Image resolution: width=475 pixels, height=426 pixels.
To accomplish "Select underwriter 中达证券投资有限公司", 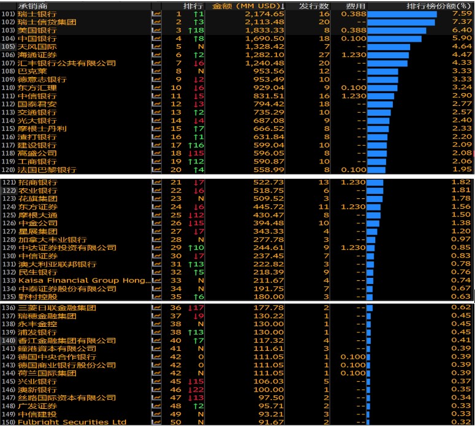I will [67, 248].
